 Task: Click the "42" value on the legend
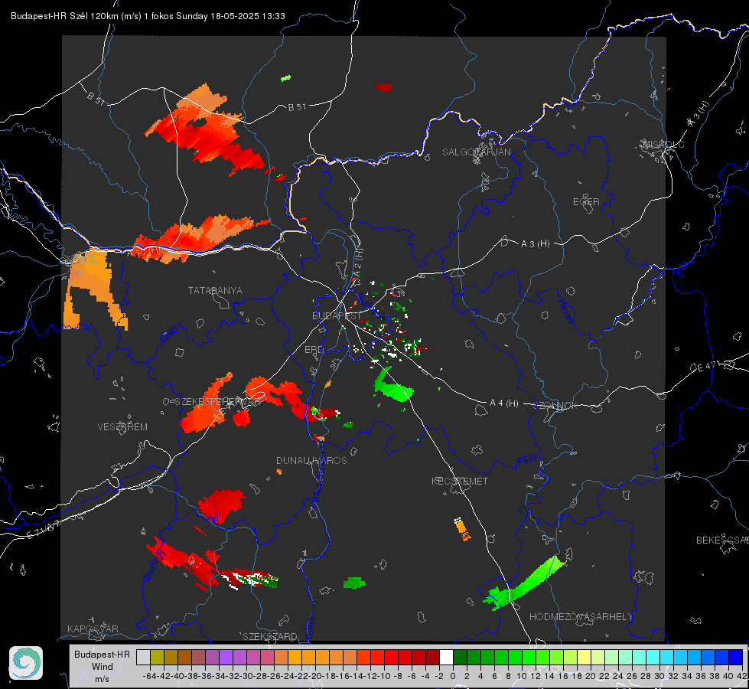[x=741, y=676]
